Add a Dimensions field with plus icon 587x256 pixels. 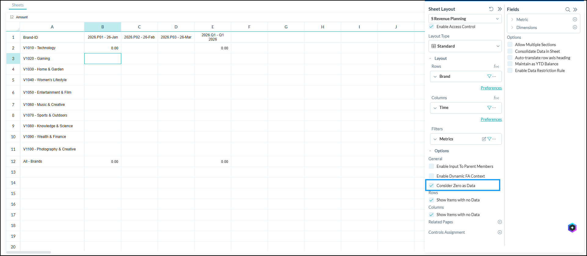575,27
